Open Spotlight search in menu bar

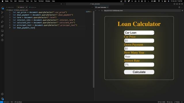pos(162,1)
